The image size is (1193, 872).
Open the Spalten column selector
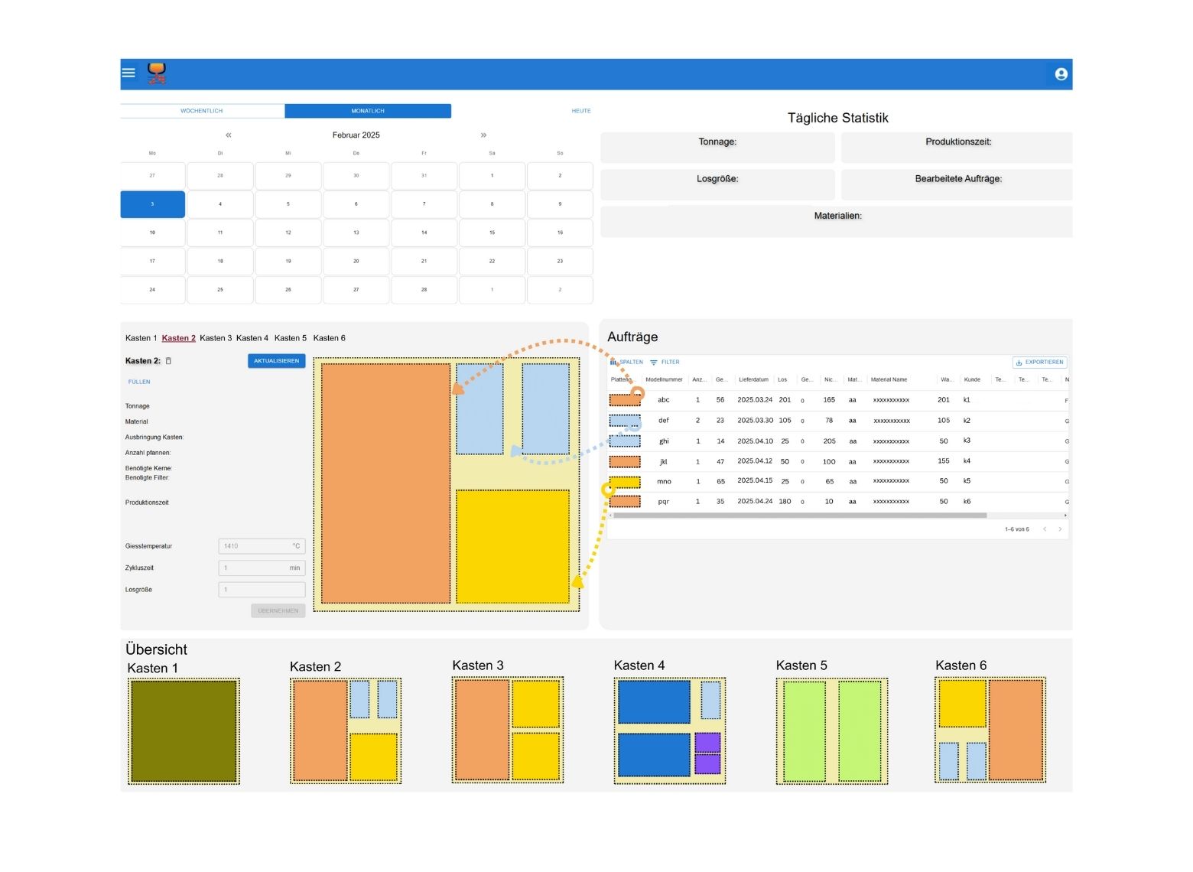tap(628, 363)
